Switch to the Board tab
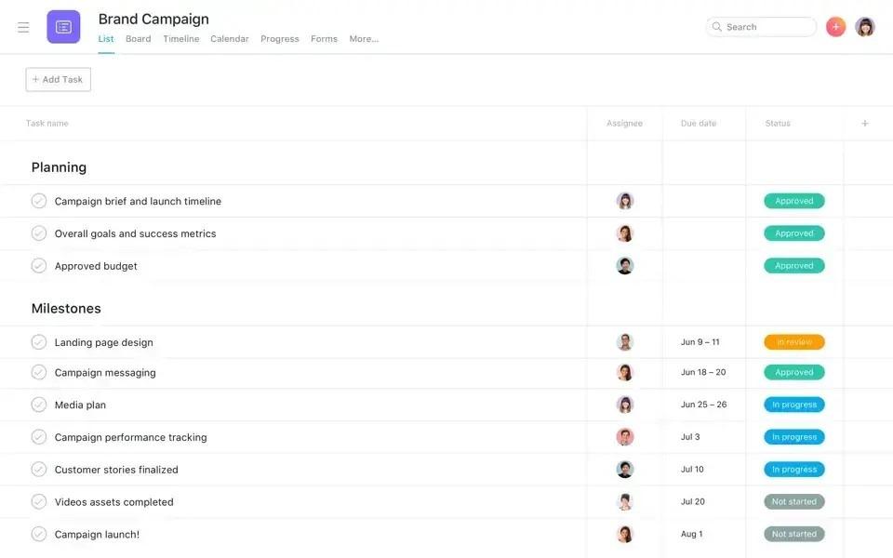This screenshot has height=558, width=893. coord(139,37)
